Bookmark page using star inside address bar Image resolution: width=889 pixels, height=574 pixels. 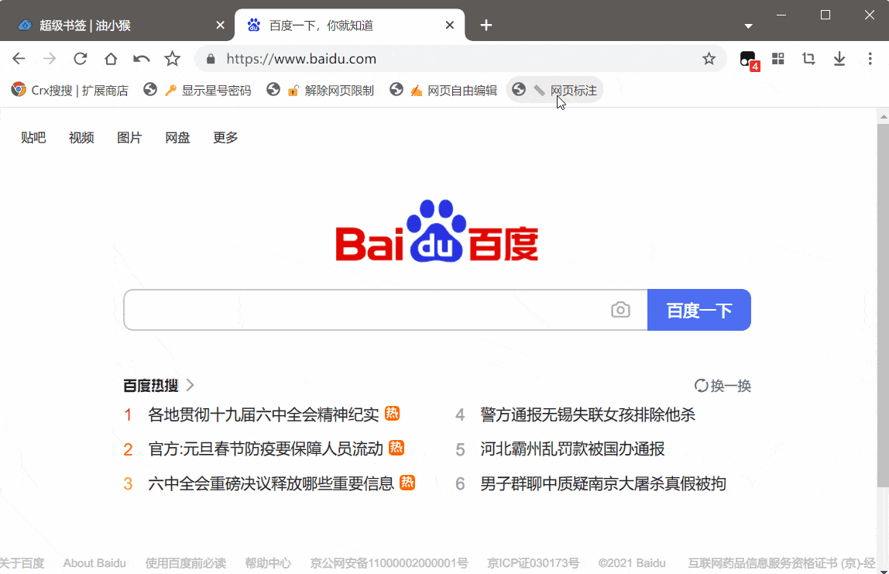[x=709, y=58]
